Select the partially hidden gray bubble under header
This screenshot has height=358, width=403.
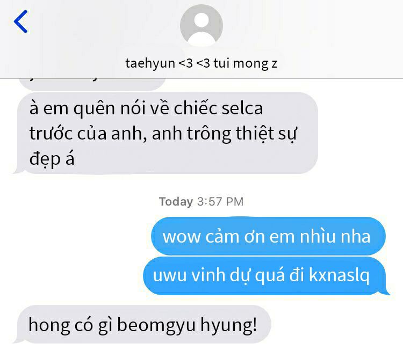point(92,84)
